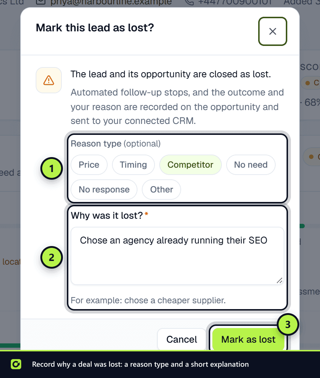Select No response as reason type
320x378 pixels.
coord(104,190)
